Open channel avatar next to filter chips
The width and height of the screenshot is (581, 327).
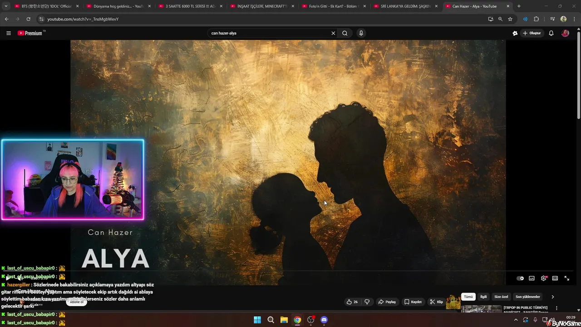(x=453, y=302)
